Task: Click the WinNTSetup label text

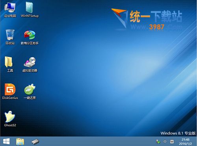Action: [x=30, y=16]
